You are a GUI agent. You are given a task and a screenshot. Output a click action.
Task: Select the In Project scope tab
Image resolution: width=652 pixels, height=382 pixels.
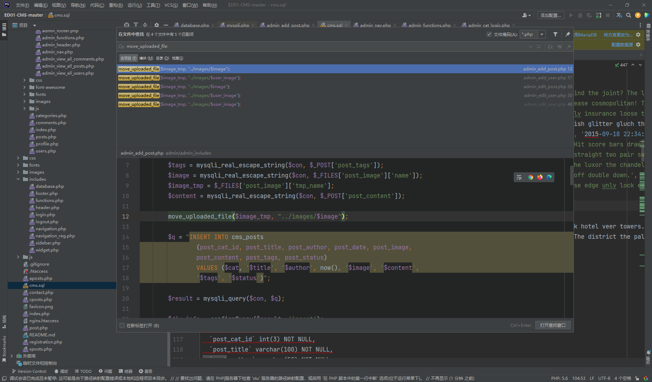pyautogui.click(x=128, y=58)
